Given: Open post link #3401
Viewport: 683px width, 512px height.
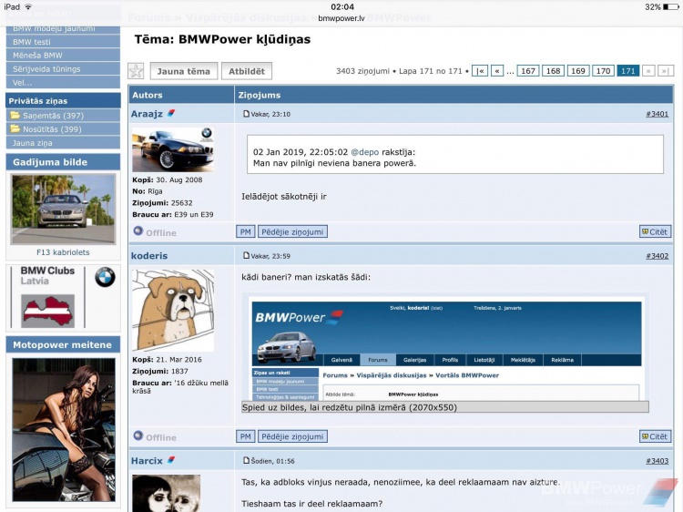Looking at the screenshot, I should tap(657, 114).
